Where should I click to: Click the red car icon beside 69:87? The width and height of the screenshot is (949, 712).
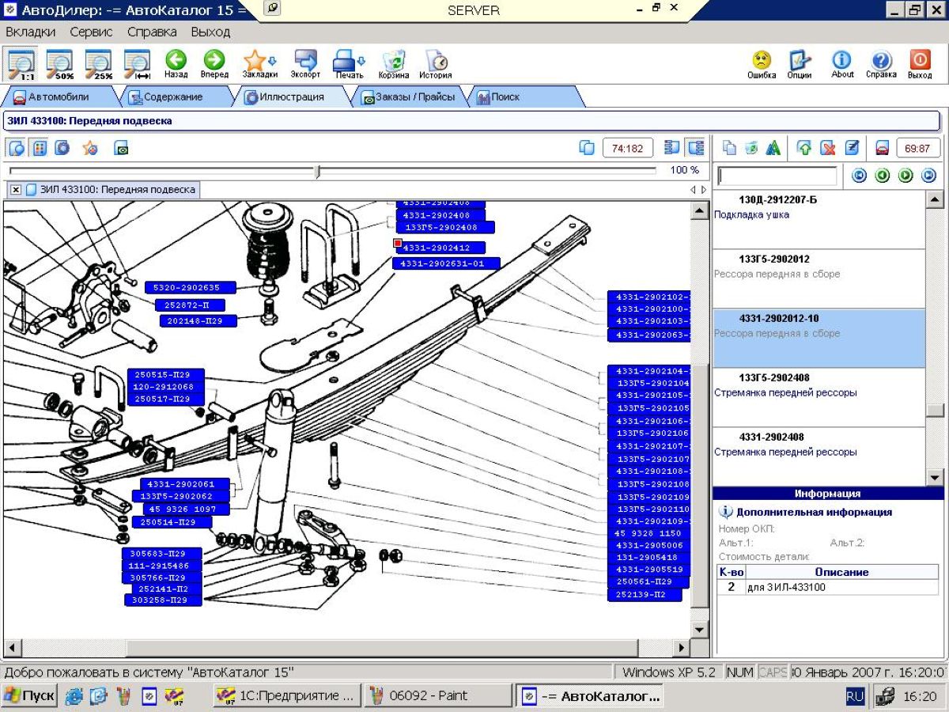882,148
